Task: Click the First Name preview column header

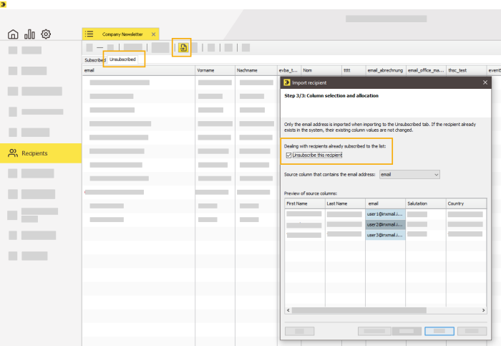Action: pyautogui.click(x=305, y=203)
